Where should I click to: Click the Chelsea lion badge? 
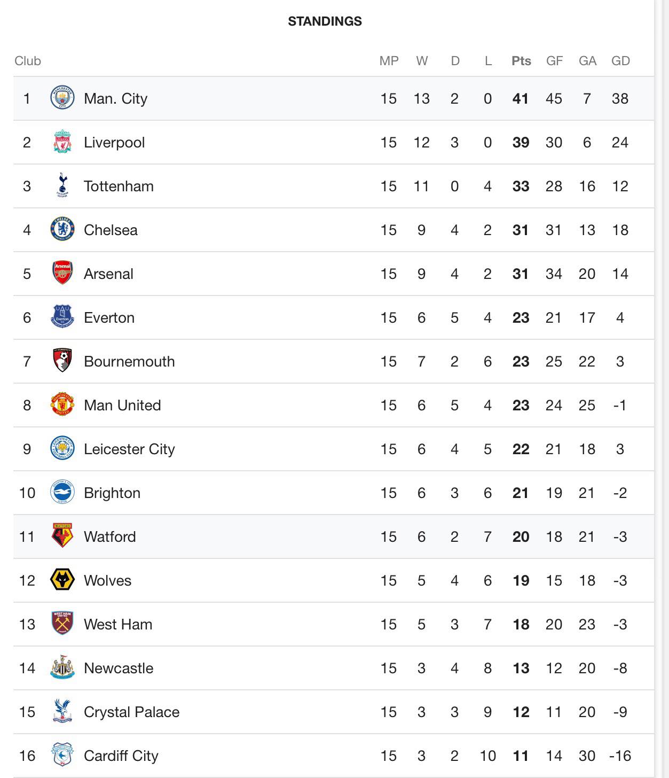click(x=62, y=230)
